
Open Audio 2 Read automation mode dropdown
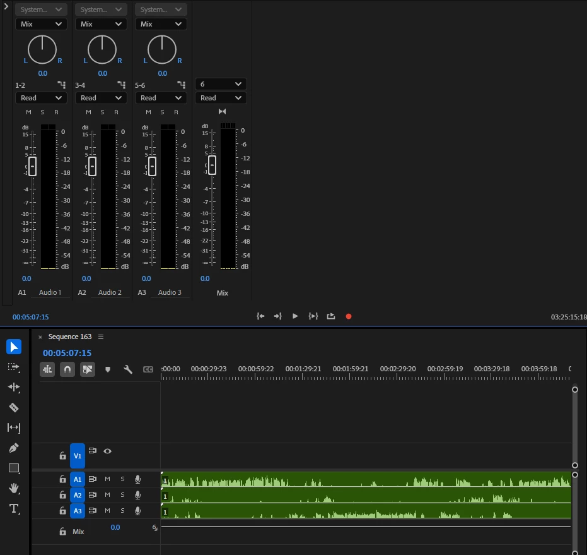[101, 98]
